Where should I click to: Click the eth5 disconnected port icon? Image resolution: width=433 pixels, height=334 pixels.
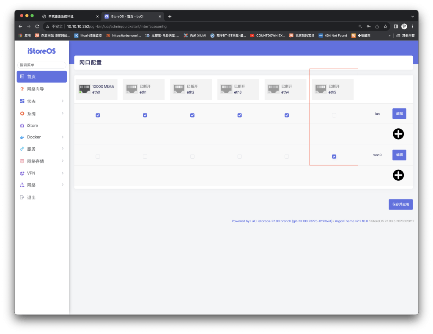[x=321, y=89]
